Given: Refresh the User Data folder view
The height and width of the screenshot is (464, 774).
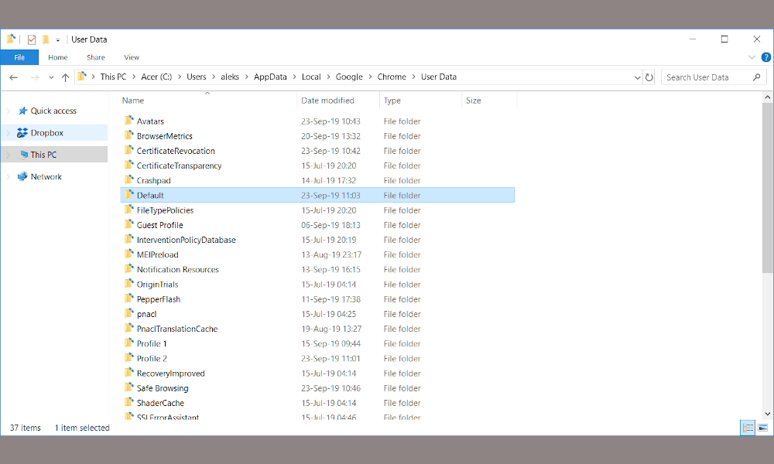Looking at the screenshot, I should coord(649,77).
